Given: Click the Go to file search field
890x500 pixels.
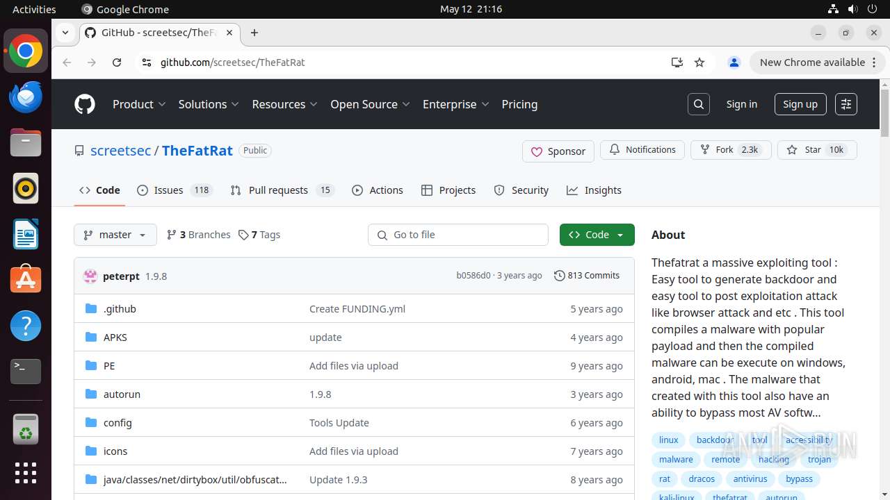Looking at the screenshot, I should click(458, 235).
